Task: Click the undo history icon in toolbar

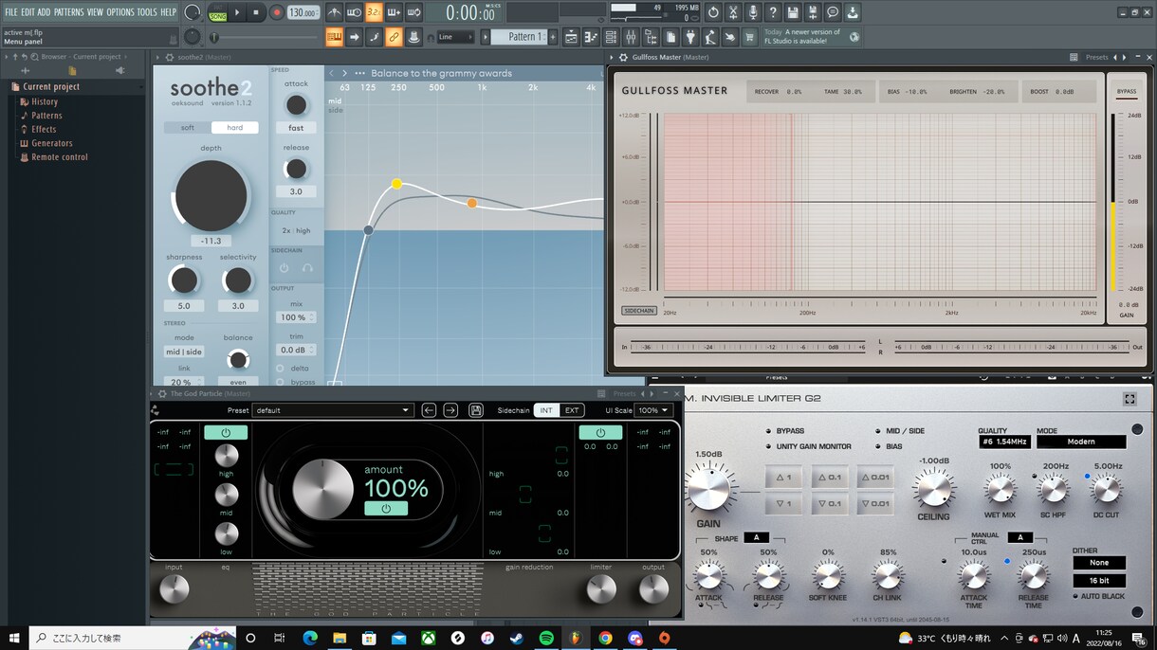Action: pyautogui.click(x=712, y=12)
